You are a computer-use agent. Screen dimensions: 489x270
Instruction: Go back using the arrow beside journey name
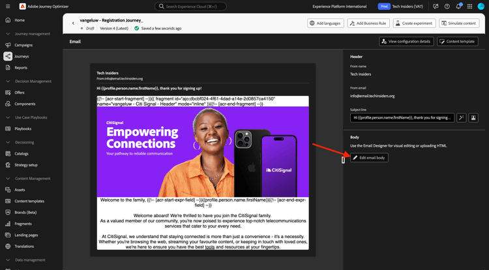click(73, 23)
